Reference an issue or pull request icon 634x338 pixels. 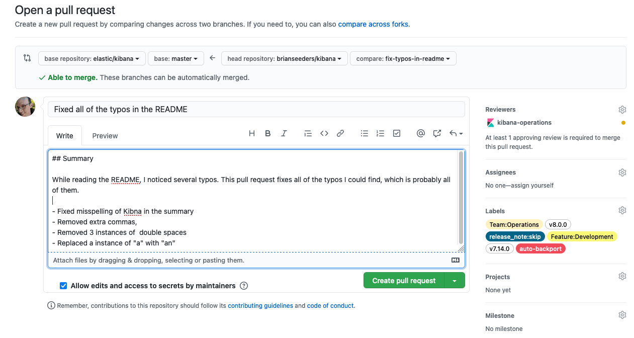pyautogui.click(x=437, y=133)
